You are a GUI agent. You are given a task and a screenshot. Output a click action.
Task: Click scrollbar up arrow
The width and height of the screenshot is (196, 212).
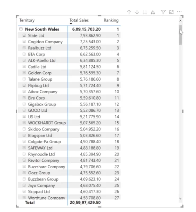(x=180, y=21)
